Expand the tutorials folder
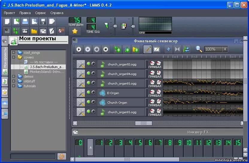This screenshot has height=163, width=249. [14, 86]
